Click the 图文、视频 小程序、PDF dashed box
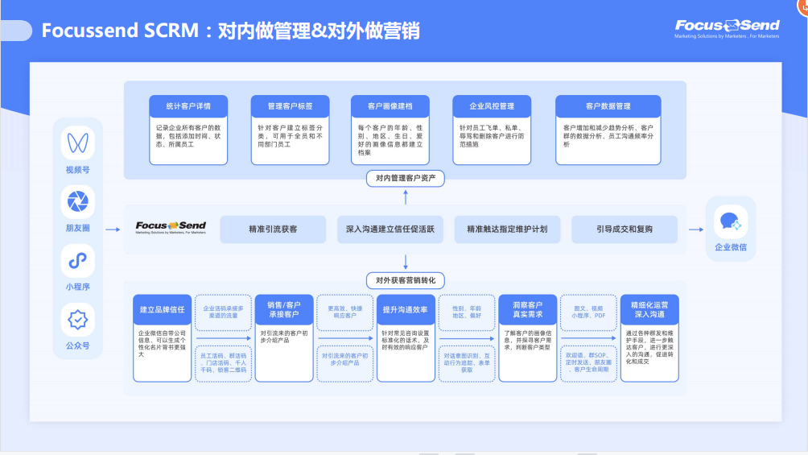The image size is (808, 455). point(588,312)
